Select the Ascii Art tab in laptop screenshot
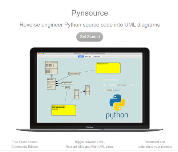 [x=88, y=56]
